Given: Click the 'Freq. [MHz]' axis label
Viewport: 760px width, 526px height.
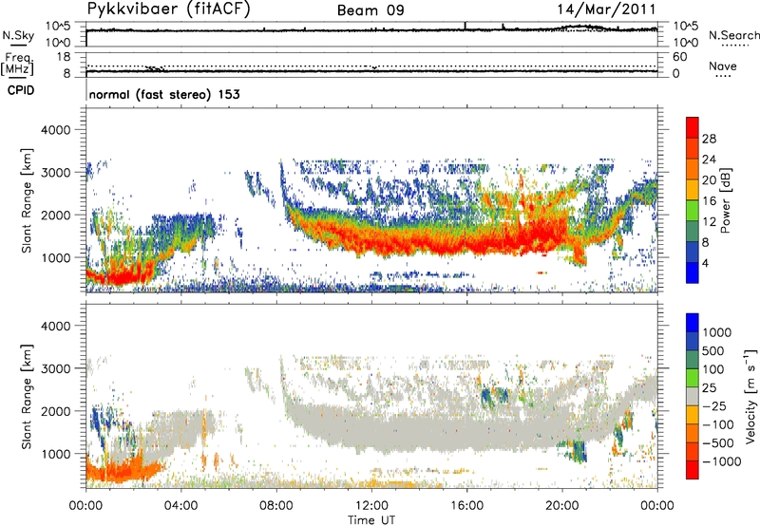Looking at the screenshot, I should pos(17,64).
